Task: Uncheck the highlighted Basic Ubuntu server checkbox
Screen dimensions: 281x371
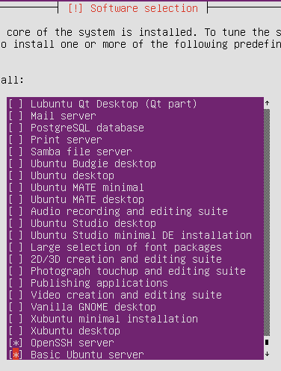Action: [16, 355]
